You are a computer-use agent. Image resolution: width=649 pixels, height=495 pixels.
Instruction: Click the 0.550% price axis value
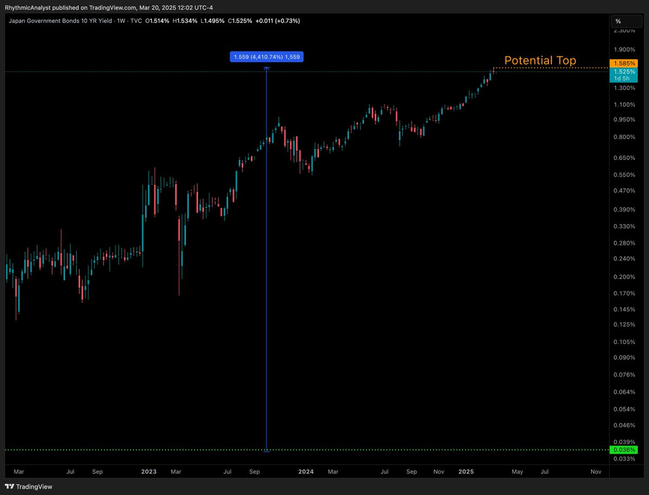tap(624, 175)
